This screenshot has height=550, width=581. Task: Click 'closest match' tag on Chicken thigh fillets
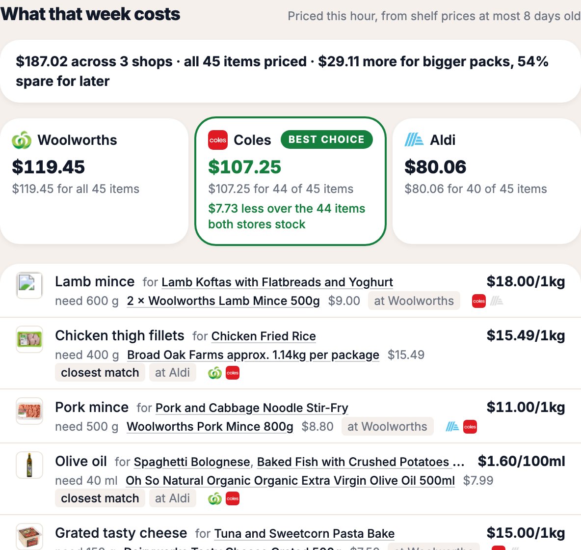(100, 372)
